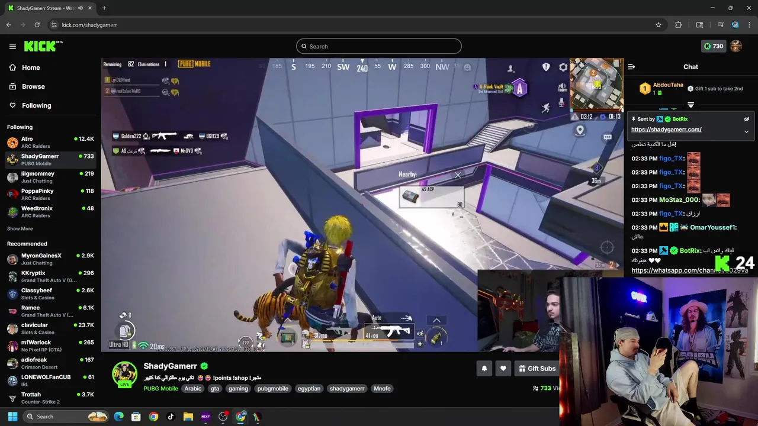Viewport: 758px width, 426px height.
Task: Select the pubgmobile tag
Action: point(273,389)
